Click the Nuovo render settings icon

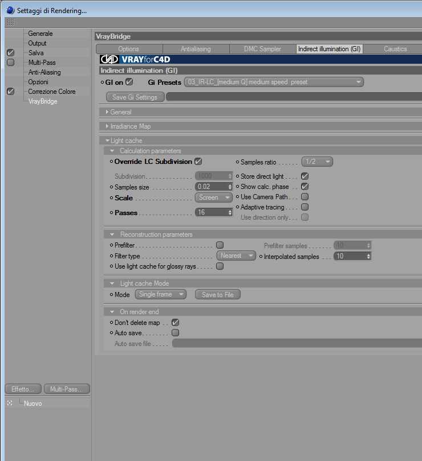(10, 403)
